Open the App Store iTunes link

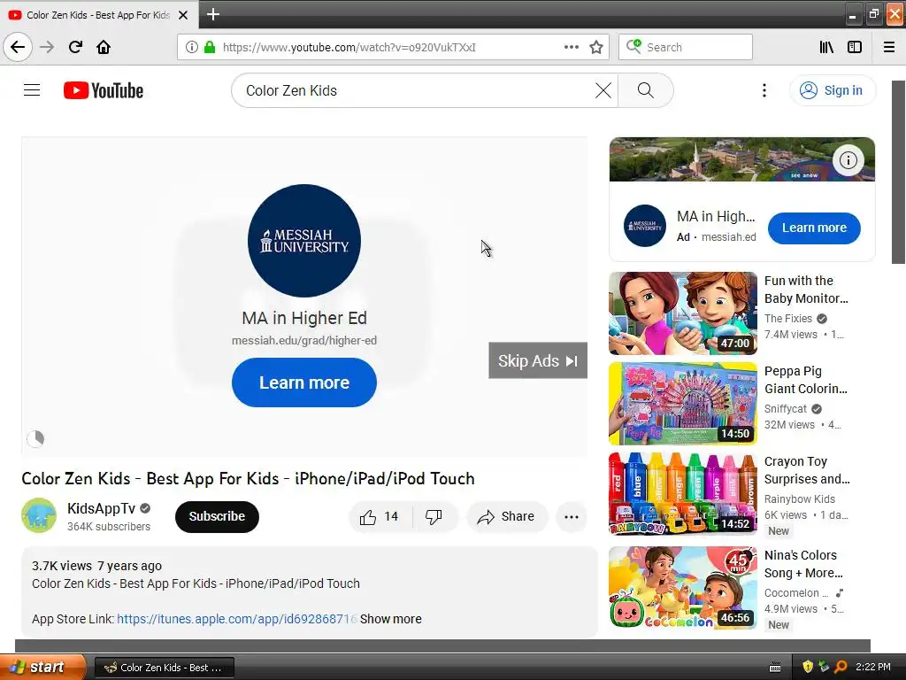tap(237, 619)
